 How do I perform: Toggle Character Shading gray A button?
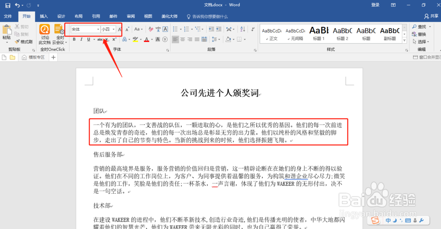pyautogui.click(x=158, y=39)
